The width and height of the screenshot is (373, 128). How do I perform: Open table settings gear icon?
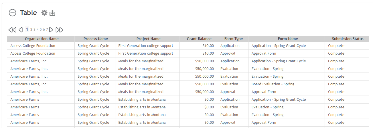[x=44, y=13]
